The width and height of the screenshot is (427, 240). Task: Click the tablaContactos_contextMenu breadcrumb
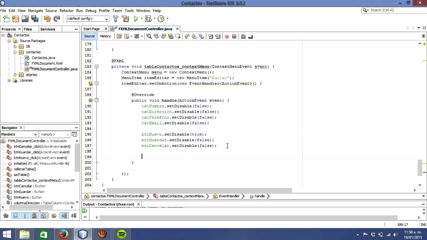point(182,196)
